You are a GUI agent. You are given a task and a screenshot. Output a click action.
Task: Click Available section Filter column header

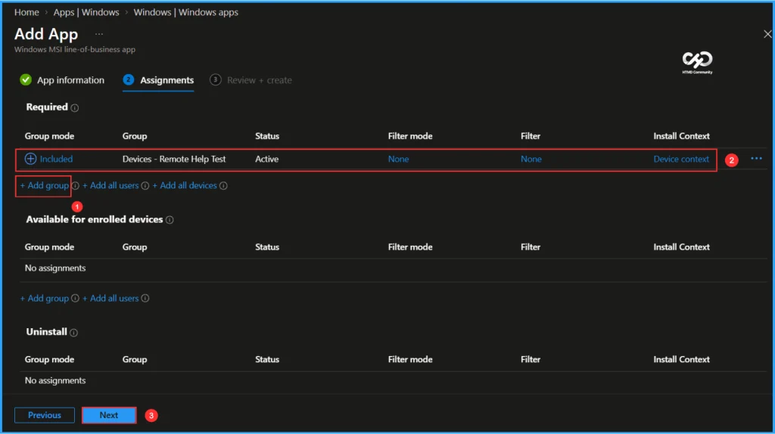pos(531,247)
